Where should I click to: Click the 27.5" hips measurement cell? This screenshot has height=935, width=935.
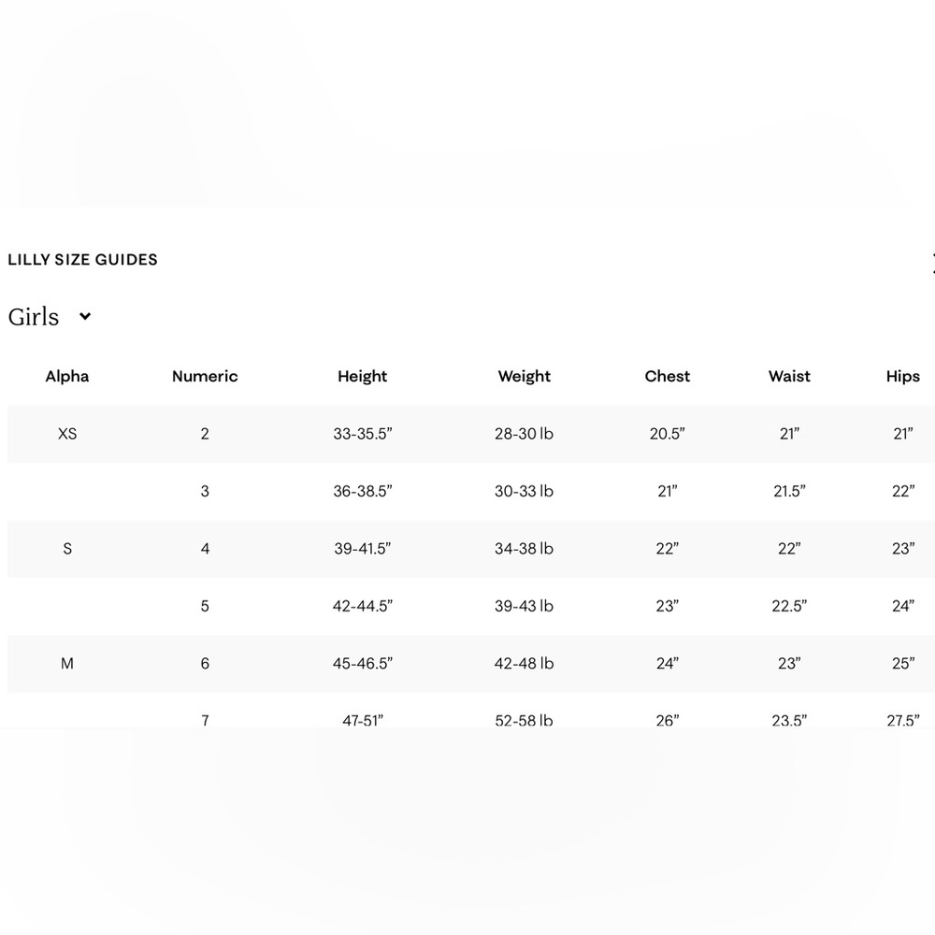903,720
